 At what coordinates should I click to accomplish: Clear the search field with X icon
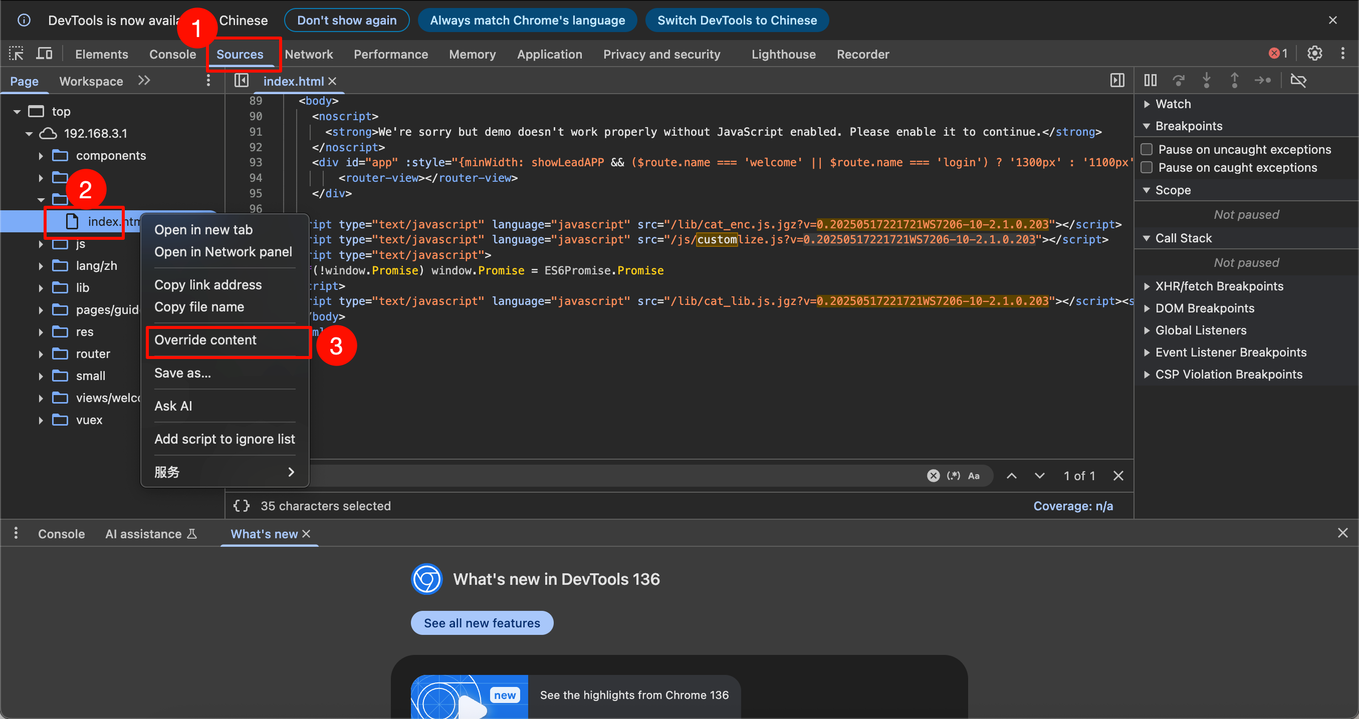point(933,476)
